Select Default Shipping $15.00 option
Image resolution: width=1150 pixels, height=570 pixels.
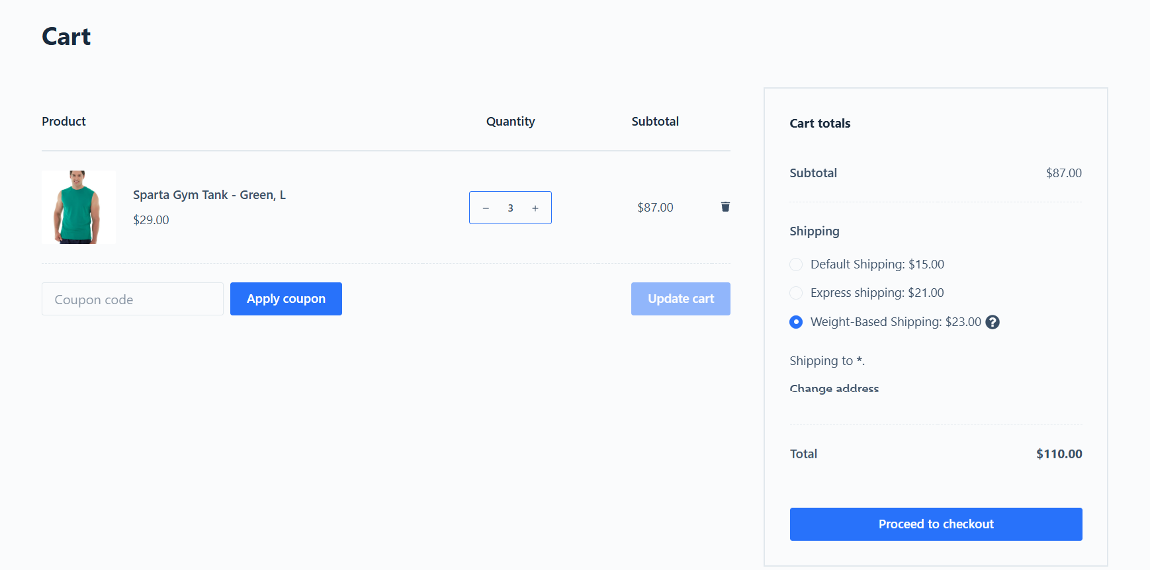796,265
